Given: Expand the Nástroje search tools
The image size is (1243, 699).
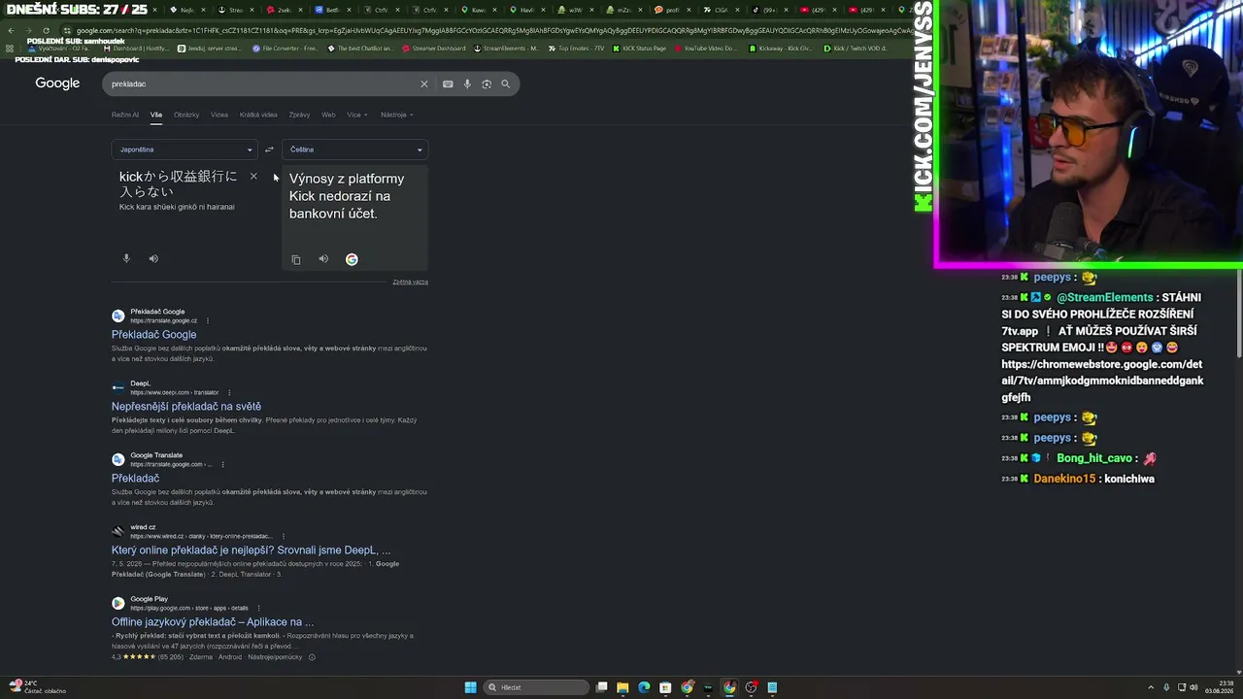Looking at the screenshot, I should point(396,115).
